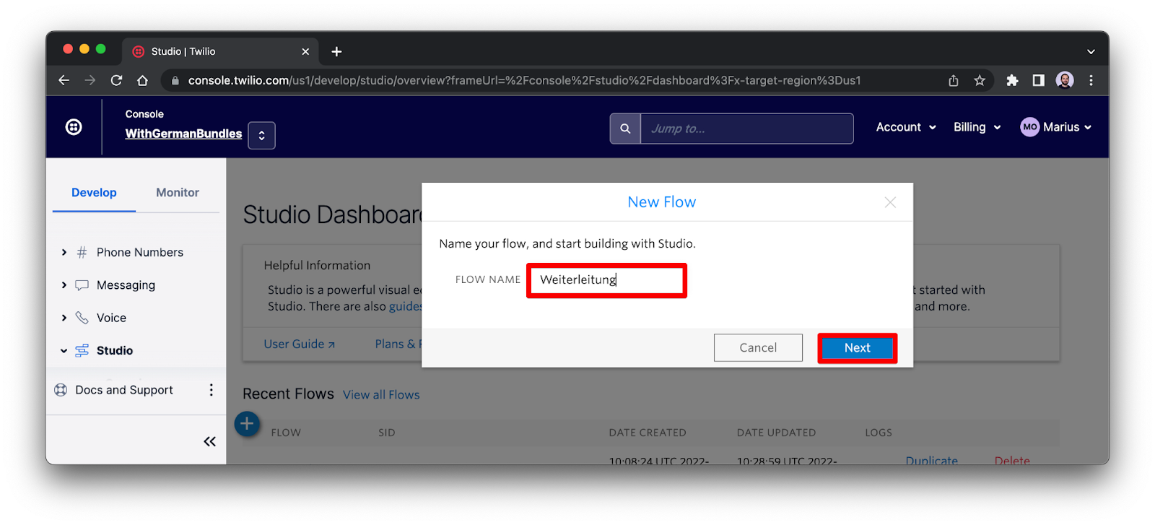Open Docs and Support
Viewport: 1155px width, 525px height.
(124, 390)
